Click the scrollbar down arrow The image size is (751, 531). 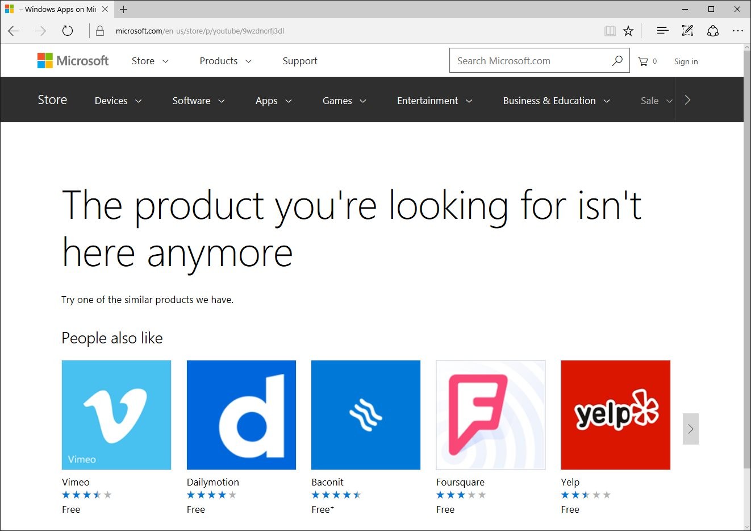click(747, 526)
